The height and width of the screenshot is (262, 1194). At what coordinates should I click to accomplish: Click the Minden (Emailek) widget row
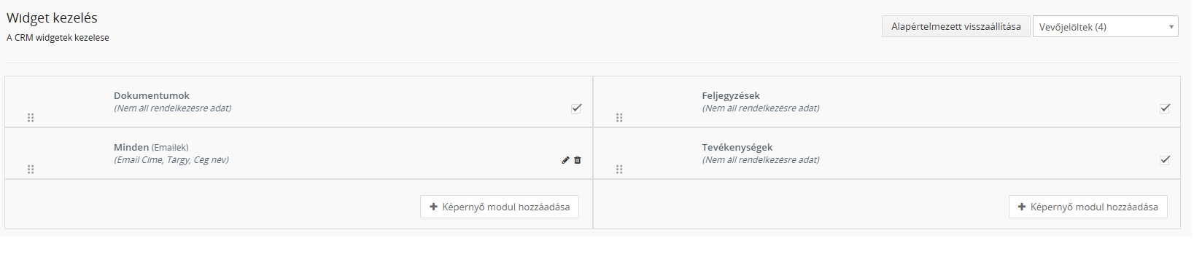click(299, 154)
